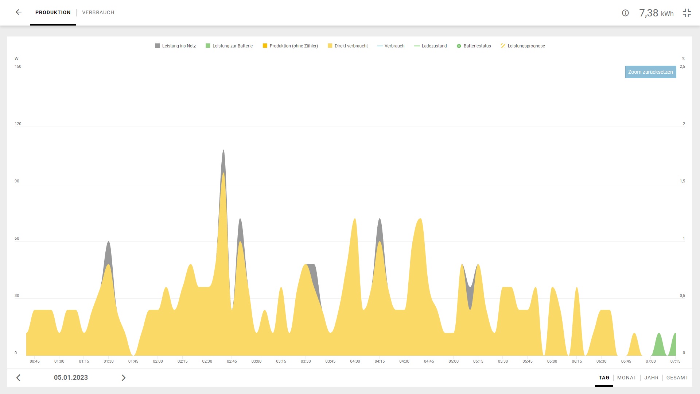The height and width of the screenshot is (394, 700).
Task: Go to previous day with left chevron
Action: [19, 378]
